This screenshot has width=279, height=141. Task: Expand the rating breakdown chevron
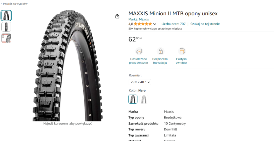click(x=155, y=24)
